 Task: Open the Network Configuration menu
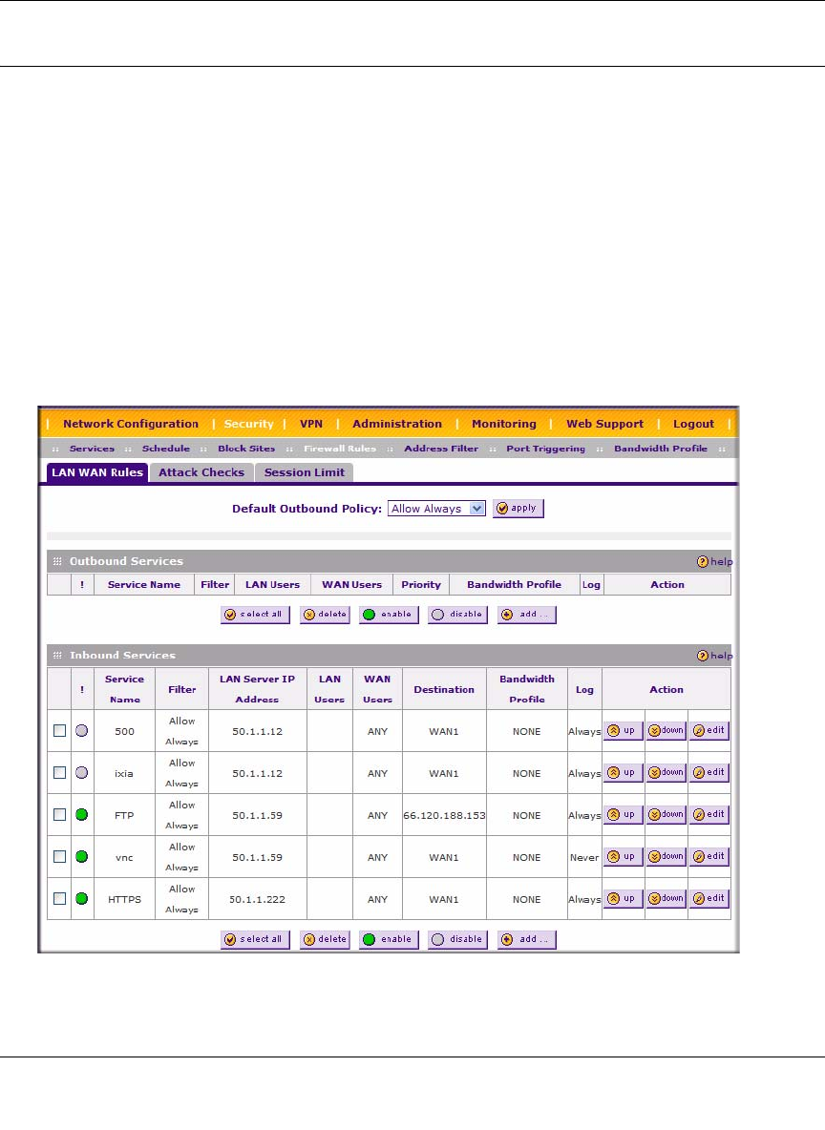point(131,424)
